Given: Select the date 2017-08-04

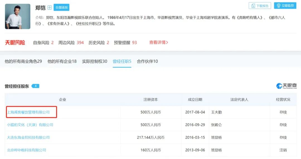Looking at the screenshot, I should tap(195, 112).
